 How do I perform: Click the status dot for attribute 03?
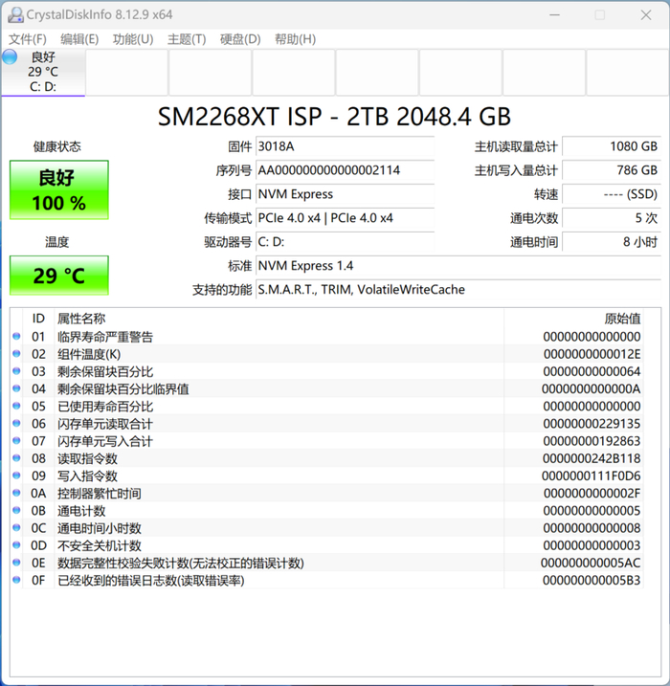[16, 371]
